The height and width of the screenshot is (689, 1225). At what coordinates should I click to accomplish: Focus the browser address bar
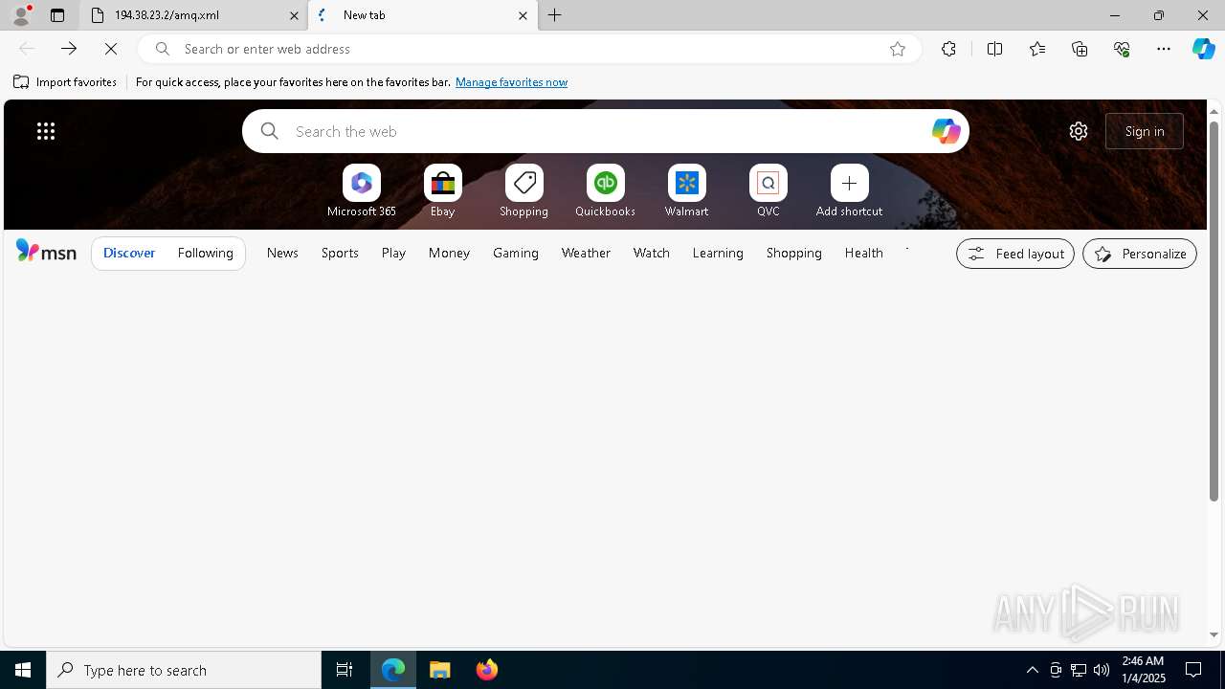click(x=529, y=49)
